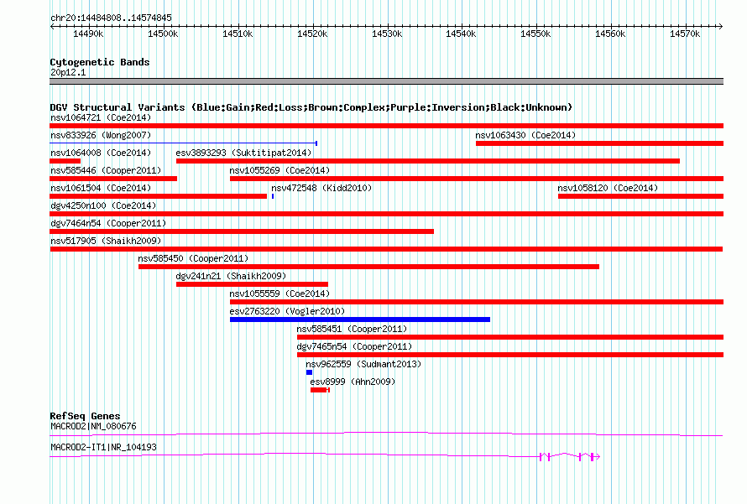Click the short nsv1064008 (Coe2014) red bar

click(65, 161)
